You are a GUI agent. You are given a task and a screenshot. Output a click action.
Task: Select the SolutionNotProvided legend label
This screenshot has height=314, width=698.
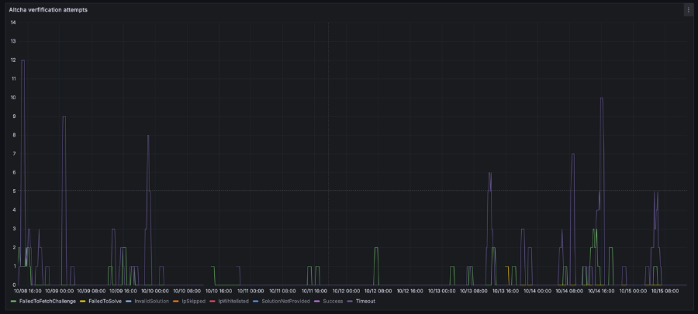285,301
